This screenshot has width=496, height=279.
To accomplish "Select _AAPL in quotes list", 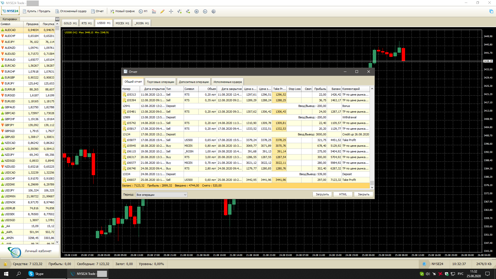I will click(27, 232).
